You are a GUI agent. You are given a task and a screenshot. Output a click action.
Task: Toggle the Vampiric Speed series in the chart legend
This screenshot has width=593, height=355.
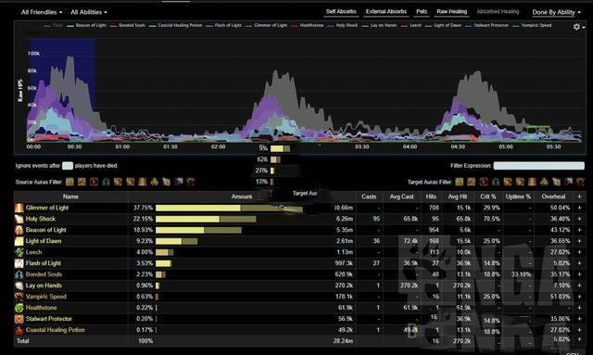coord(532,25)
